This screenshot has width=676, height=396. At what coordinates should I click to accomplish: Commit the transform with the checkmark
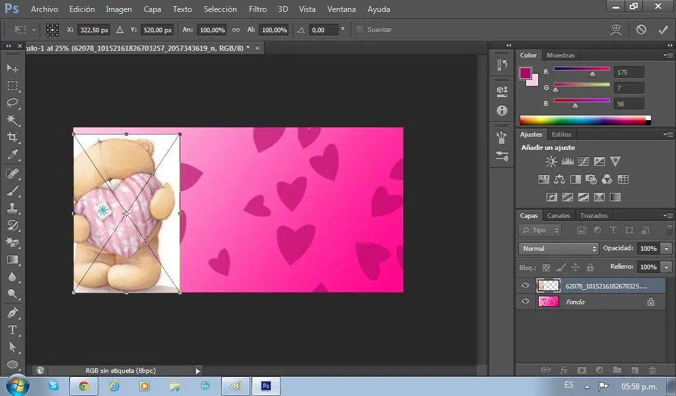coord(663,29)
